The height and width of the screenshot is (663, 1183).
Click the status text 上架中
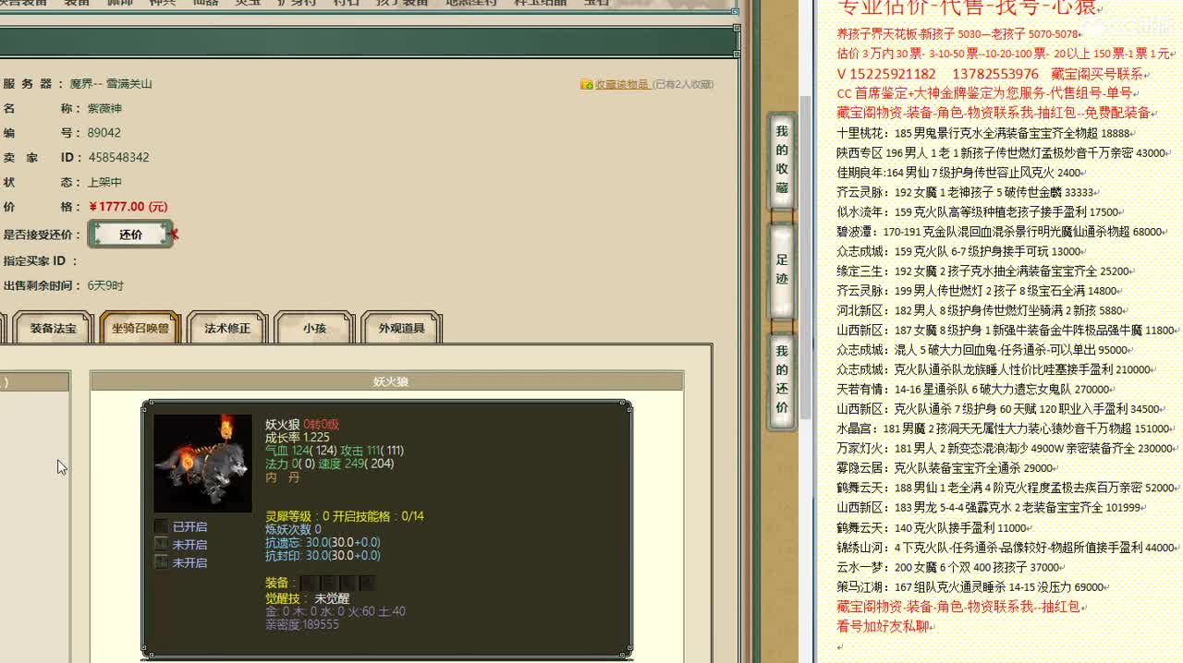click(104, 182)
